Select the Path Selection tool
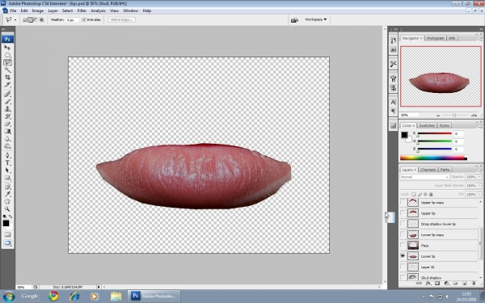485x303 pixels. coord(7,170)
